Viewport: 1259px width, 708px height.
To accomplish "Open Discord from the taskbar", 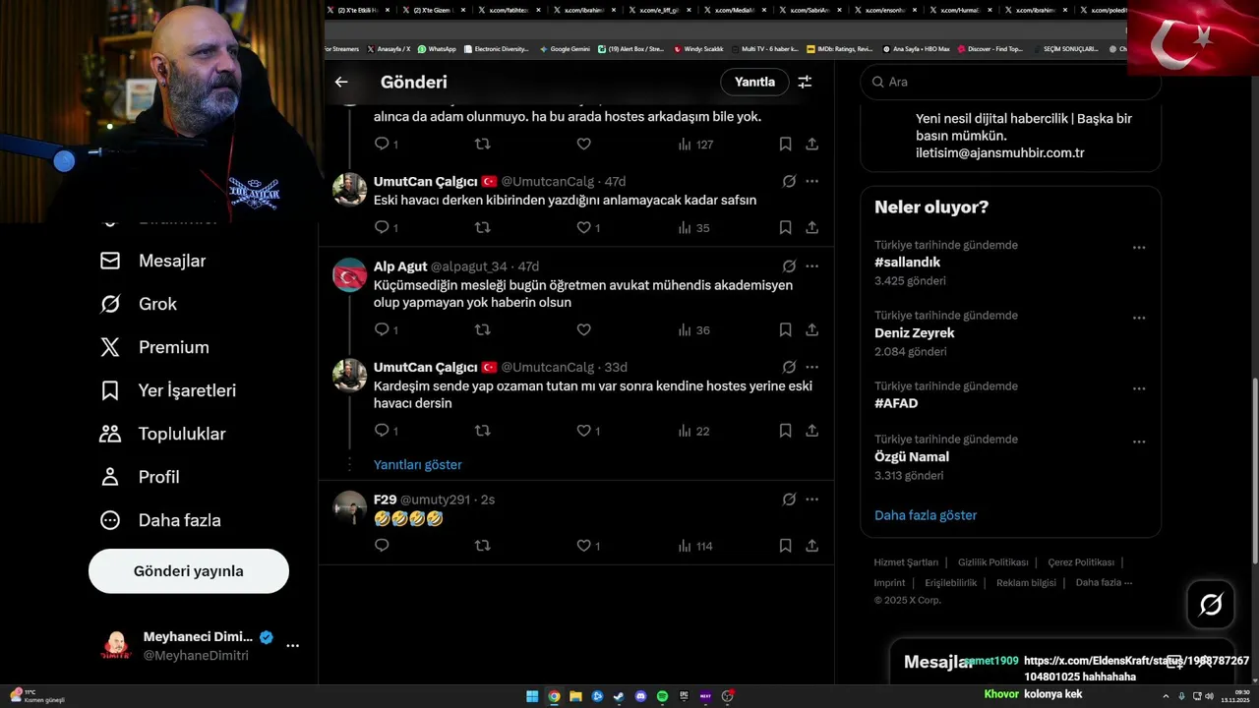I will click(640, 696).
